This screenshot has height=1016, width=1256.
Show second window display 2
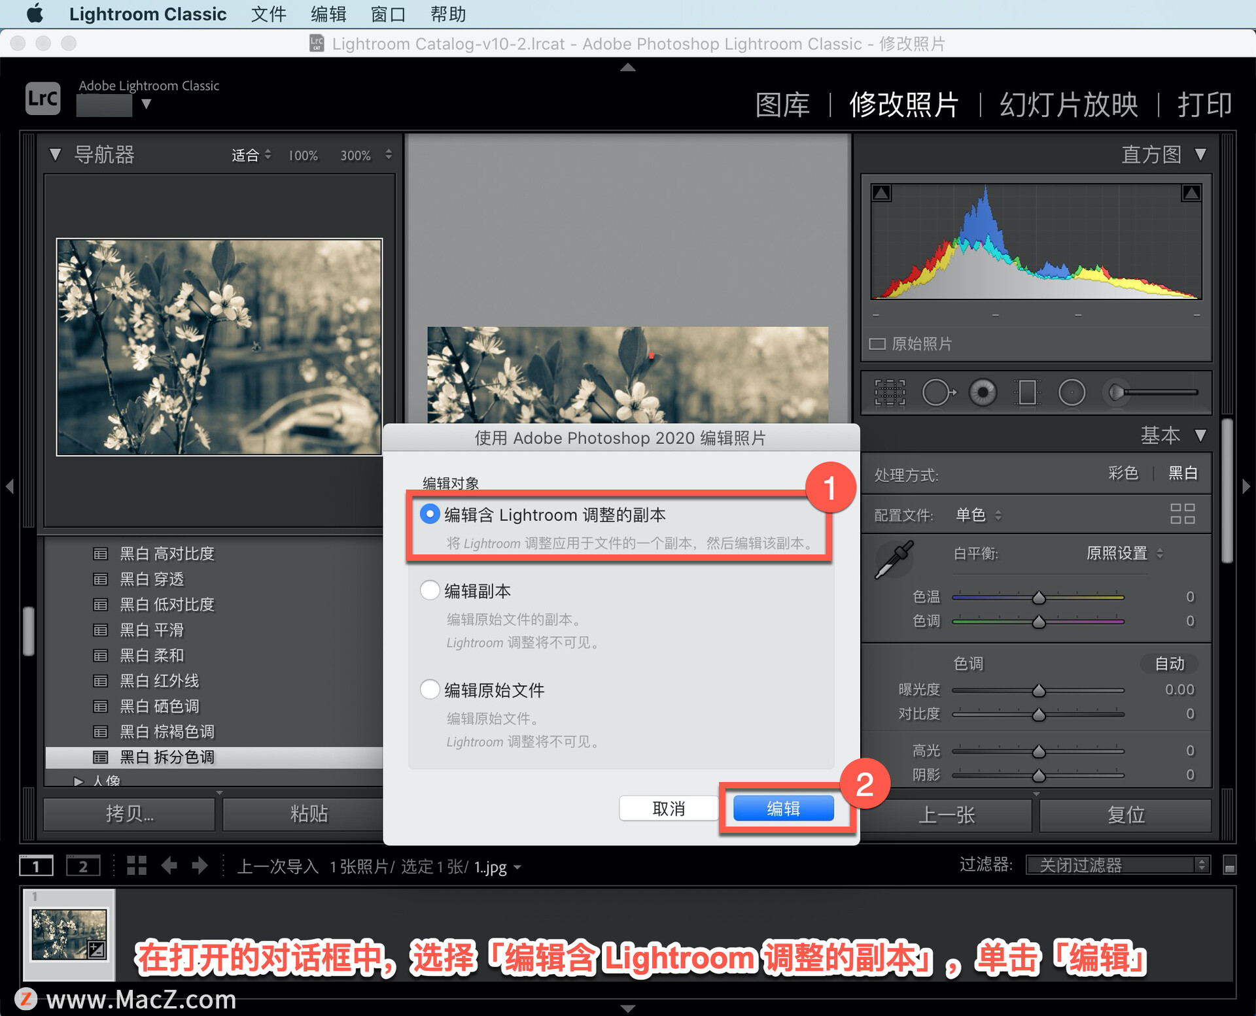[x=83, y=866]
